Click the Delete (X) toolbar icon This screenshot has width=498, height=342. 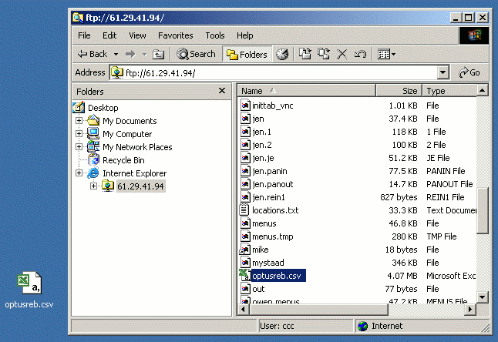[x=342, y=54]
